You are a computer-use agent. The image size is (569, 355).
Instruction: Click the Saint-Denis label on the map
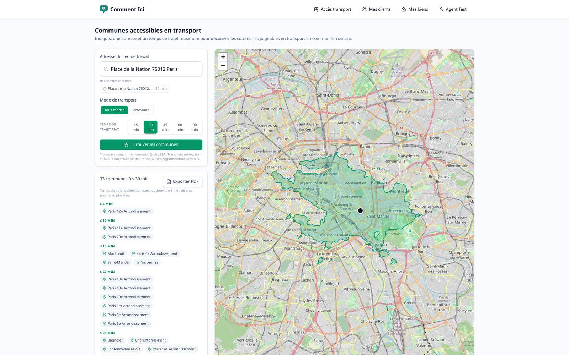[328, 95]
